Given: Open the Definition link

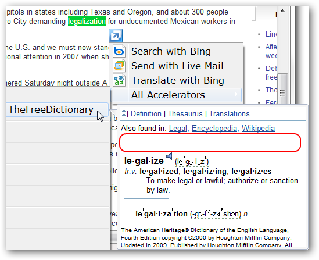Looking at the screenshot, I should (146, 113).
